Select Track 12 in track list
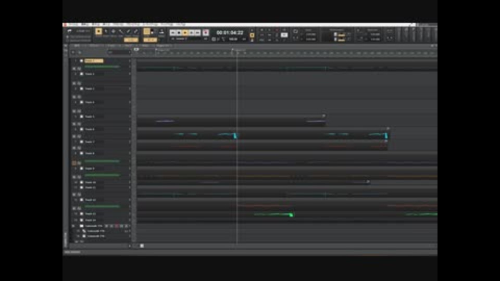The height and width of the screenshot is (281, 500). (91, 200)
